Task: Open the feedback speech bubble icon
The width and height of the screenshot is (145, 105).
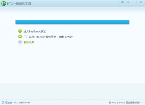Action: tap(122, 2)
